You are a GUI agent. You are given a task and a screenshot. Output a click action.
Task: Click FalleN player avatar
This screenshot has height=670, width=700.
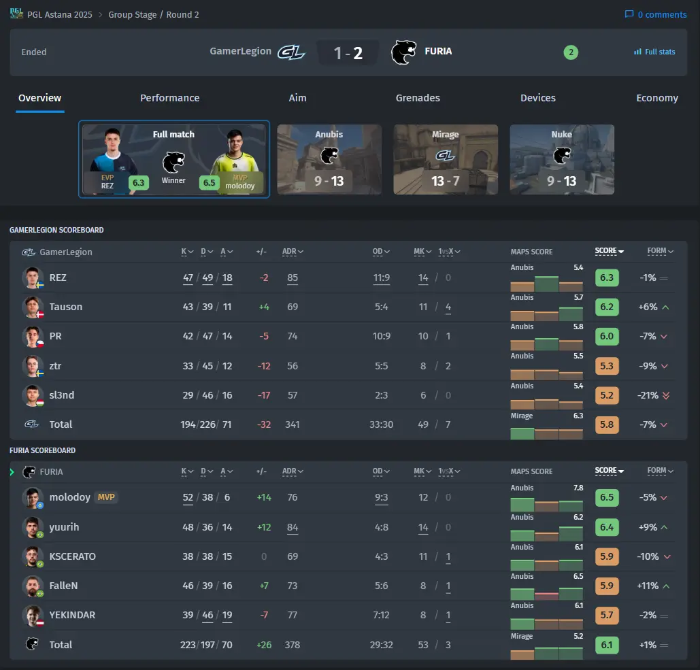tap(32, 586)
